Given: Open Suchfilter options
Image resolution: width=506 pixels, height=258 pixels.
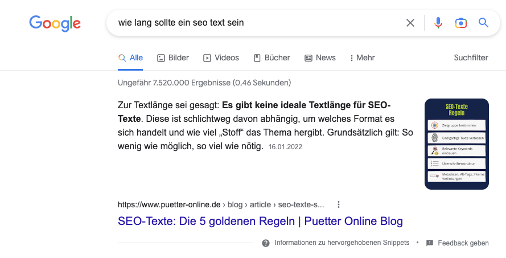Looking at the screenshot, I should pyautogui.click(x=471, y=58).
